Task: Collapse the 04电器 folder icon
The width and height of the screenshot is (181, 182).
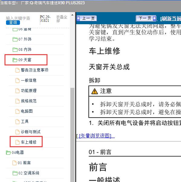Action: [x=8, y=153]
